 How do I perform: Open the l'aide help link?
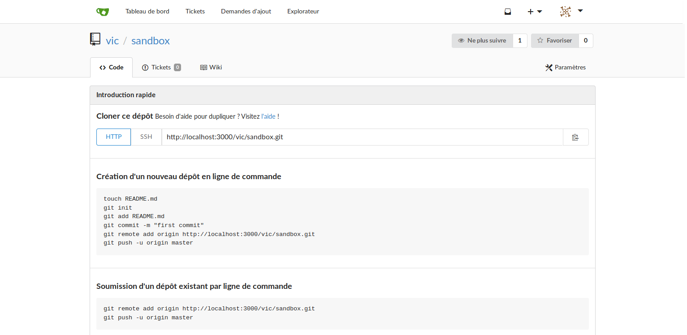pos(268,116)
